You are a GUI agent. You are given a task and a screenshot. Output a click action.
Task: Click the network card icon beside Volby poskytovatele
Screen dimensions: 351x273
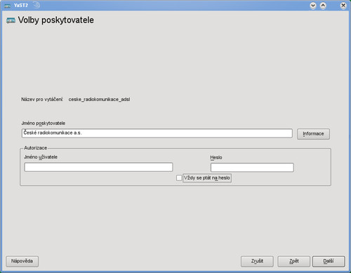coord(11,20)
